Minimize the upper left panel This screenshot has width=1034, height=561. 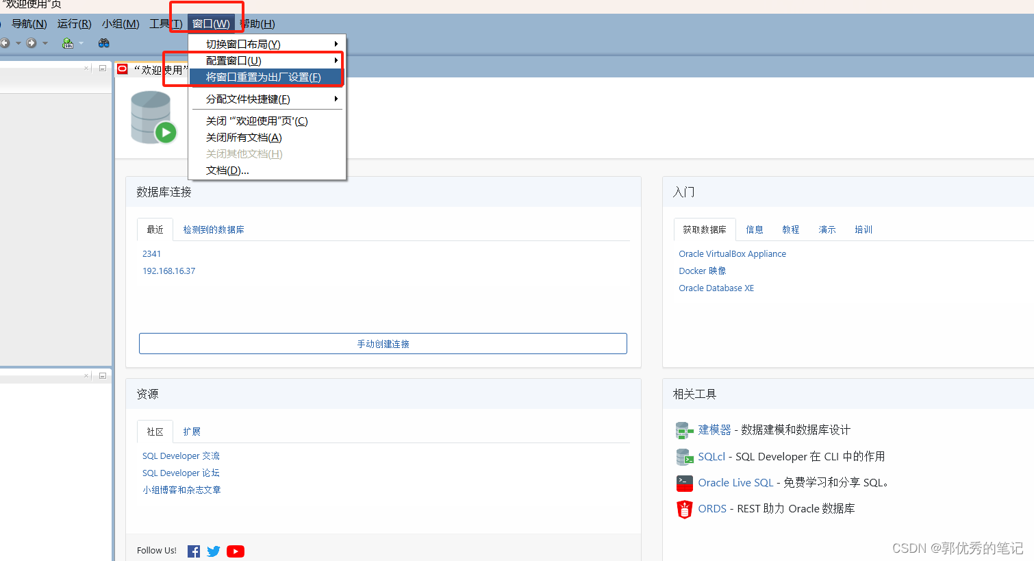tap(102, 68)
